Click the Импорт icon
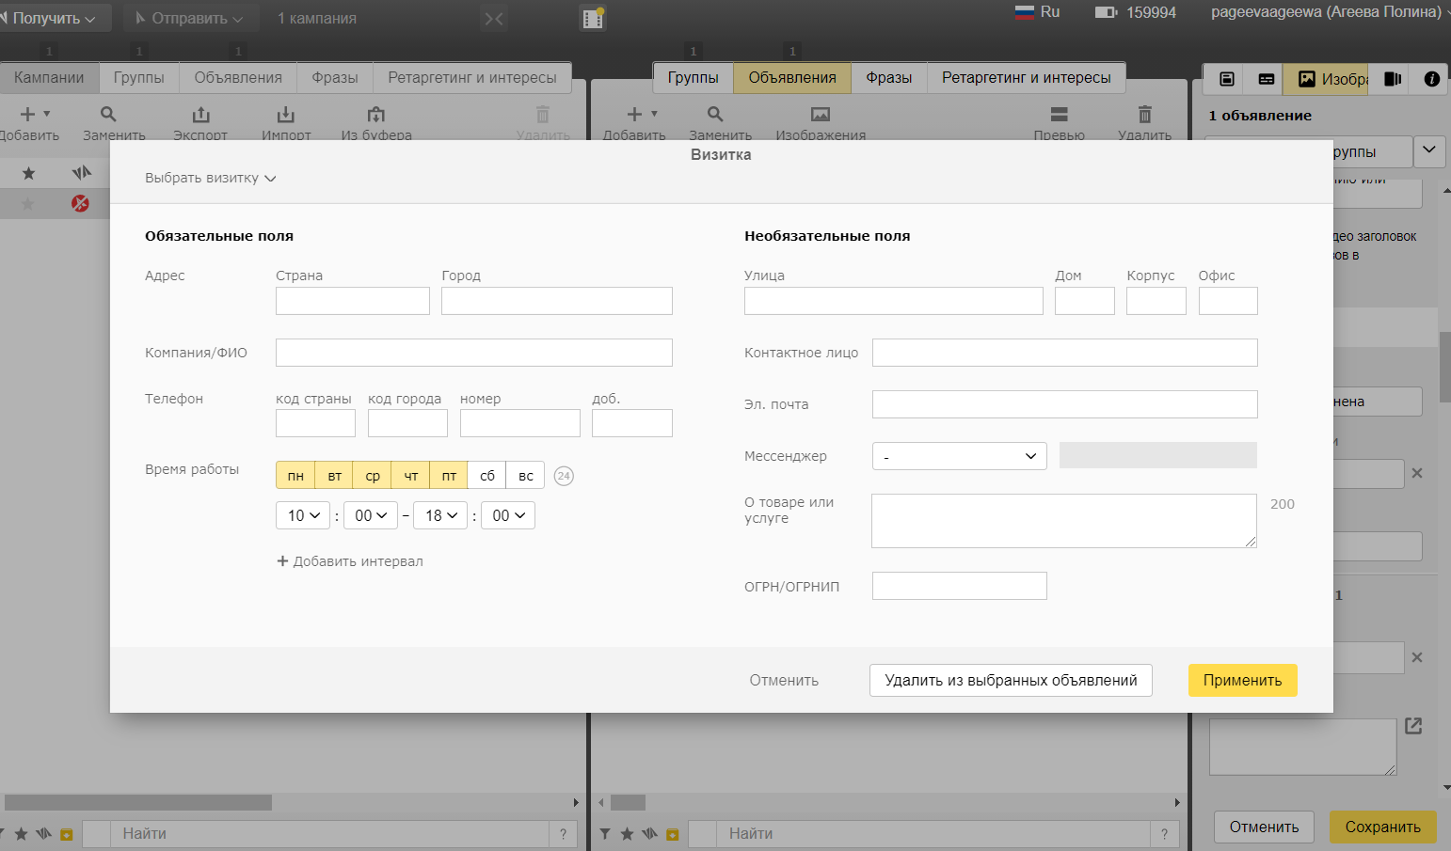1451x851 pixels. pyautogui.click(x=286, y=114)
